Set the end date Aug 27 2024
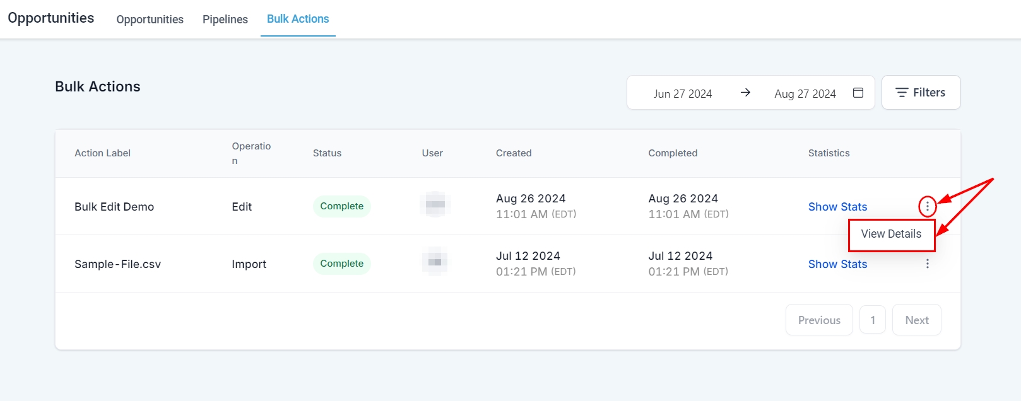This screenshot has width=1021, height=401. 805,94
